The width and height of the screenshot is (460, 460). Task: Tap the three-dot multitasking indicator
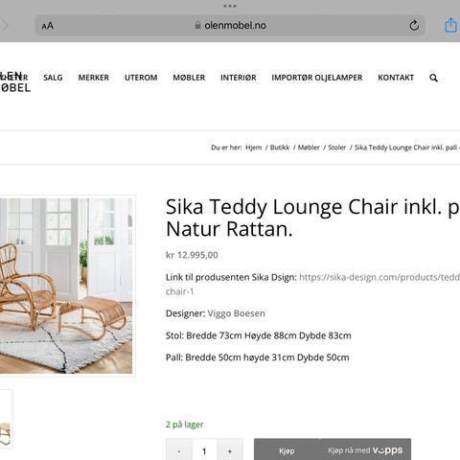pyautogui.click(x=230, y=6)
